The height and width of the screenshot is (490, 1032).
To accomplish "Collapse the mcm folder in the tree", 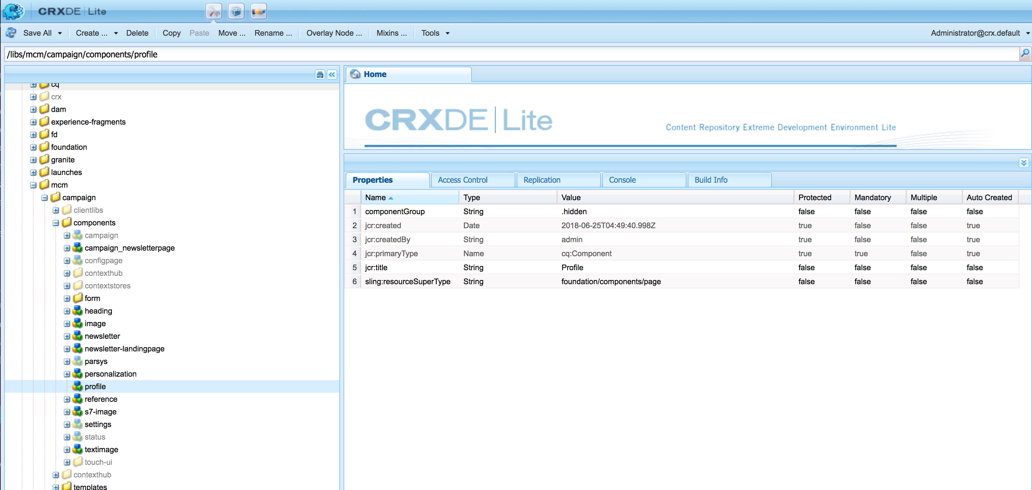I will 33,185.
